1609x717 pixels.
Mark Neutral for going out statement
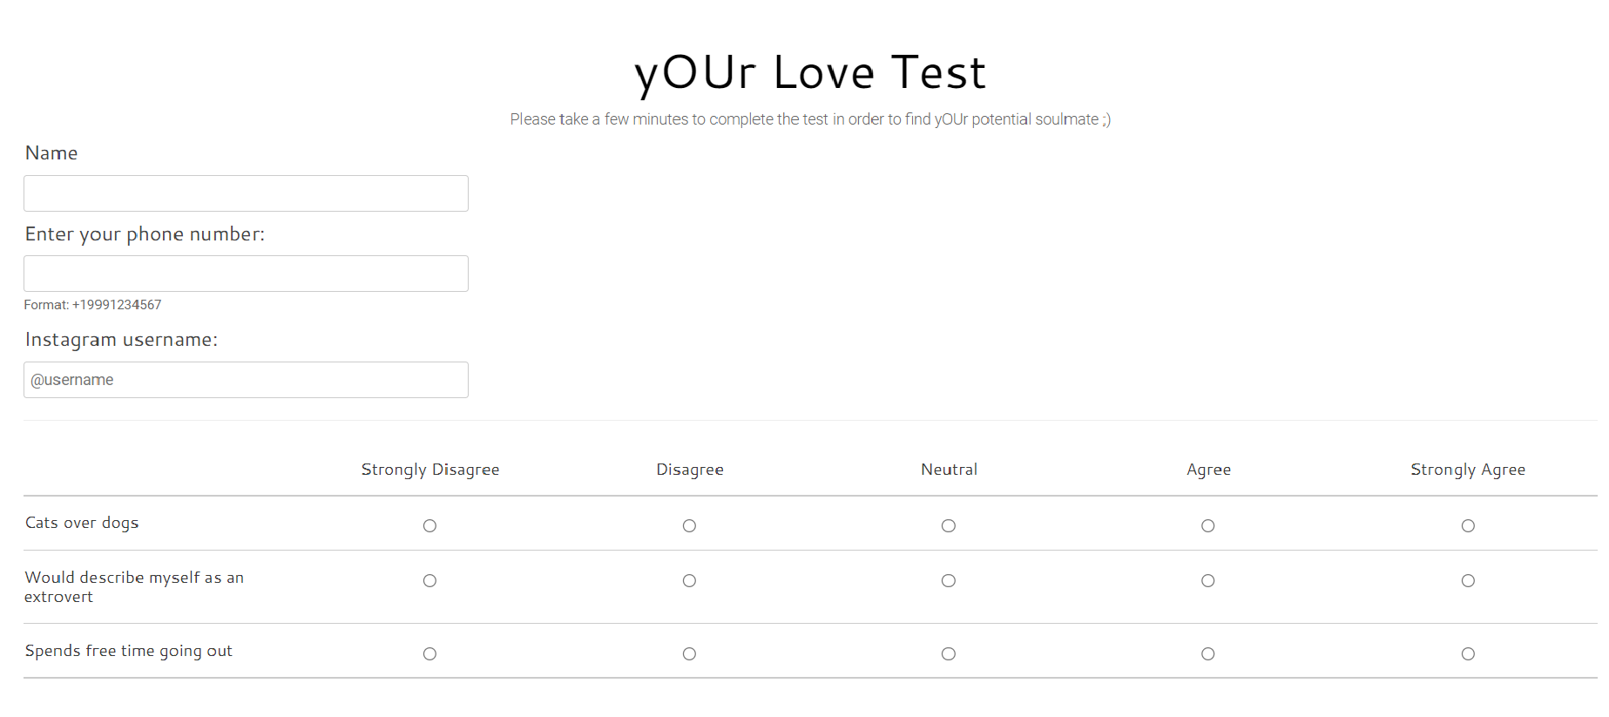click(949, 654)
